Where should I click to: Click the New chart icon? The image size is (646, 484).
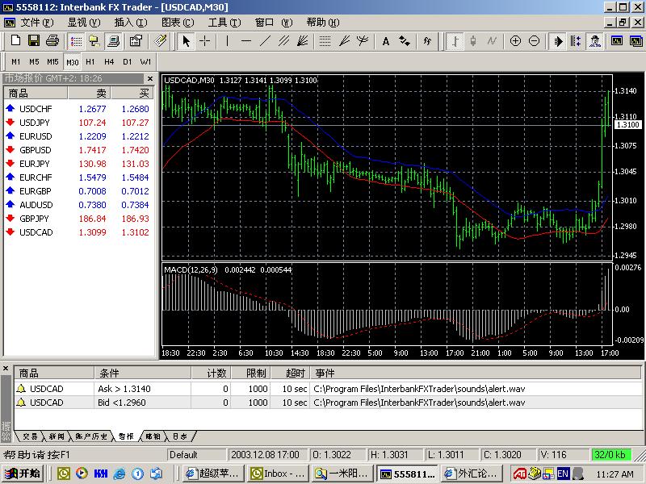tap(15, 41)
